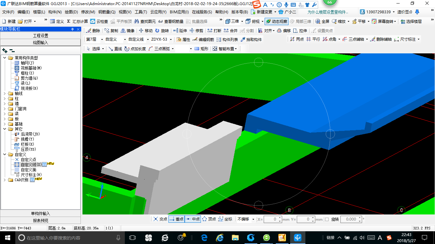Choose the 矩形 rectangle drawing tool
435x244 pixels.
[201, 49]
